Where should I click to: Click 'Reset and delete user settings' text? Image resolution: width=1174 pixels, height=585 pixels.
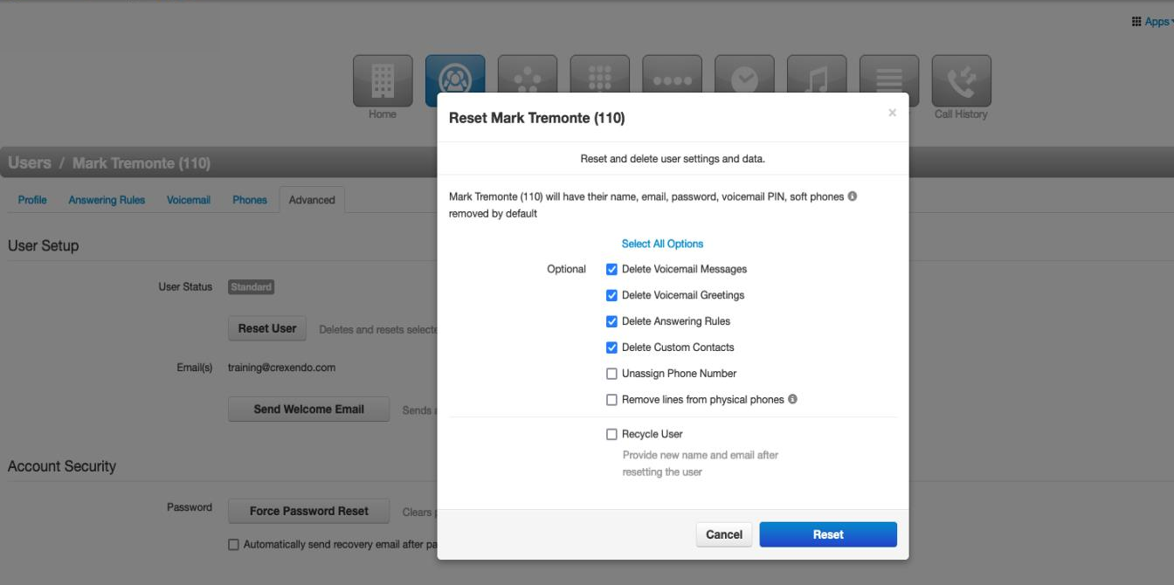tap(673, 159)
